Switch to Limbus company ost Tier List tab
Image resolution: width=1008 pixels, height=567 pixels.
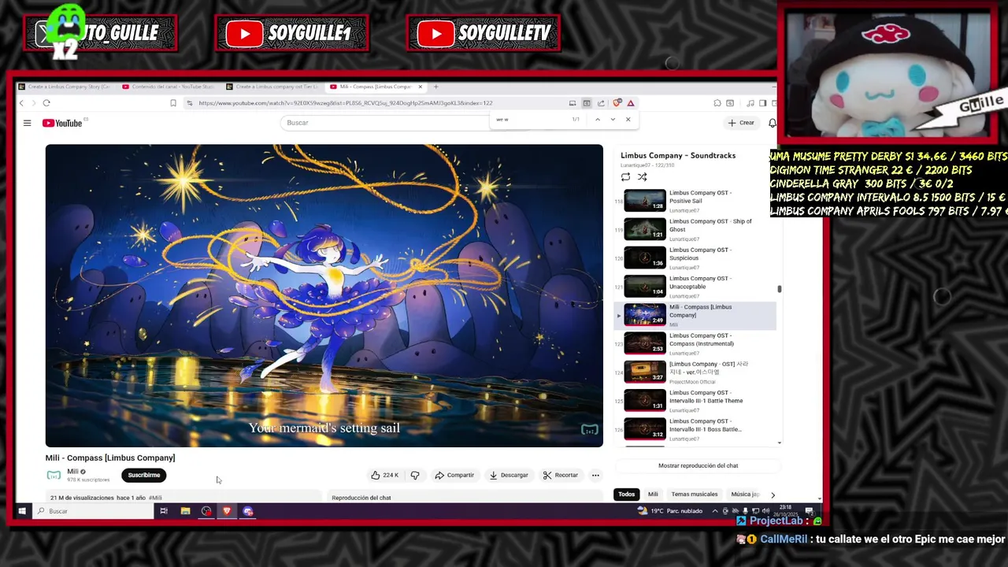pyautogui.click(x=272, y=87)
